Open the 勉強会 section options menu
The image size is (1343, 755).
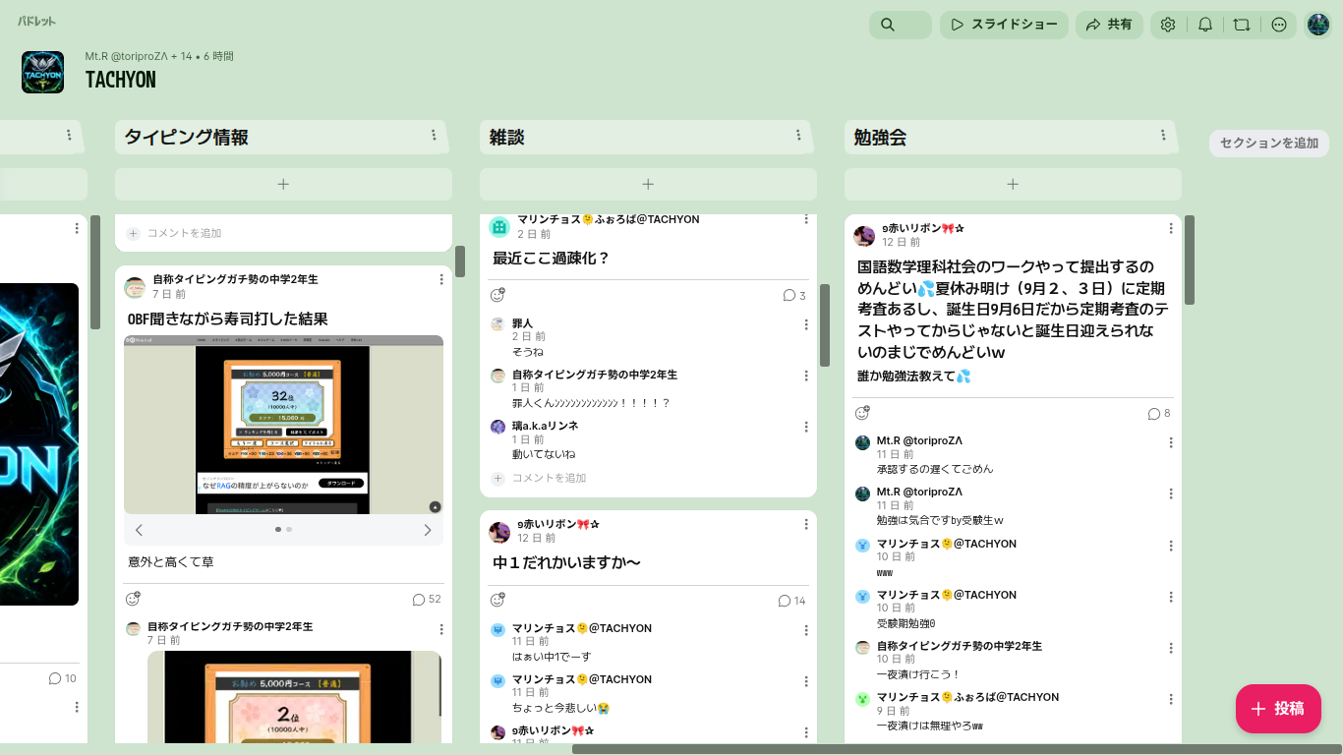point(1163,136)
